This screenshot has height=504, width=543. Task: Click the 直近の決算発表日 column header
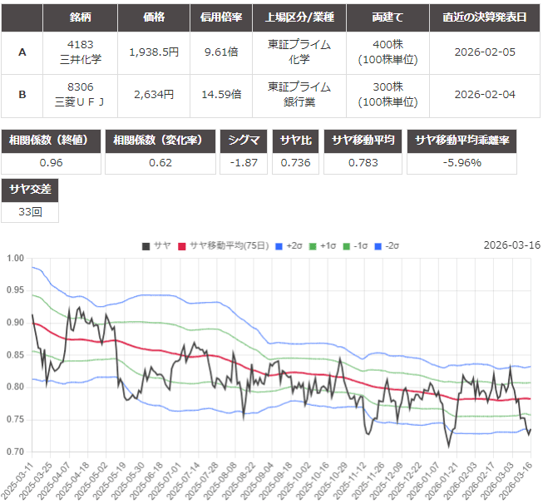[x=485, y=17]
